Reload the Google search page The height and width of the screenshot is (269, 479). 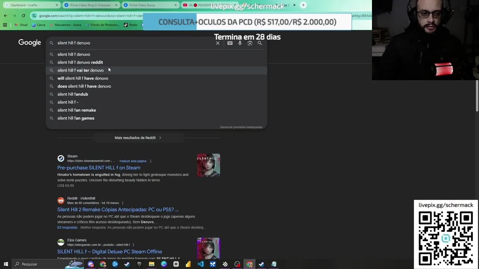[x=23, y=16]
